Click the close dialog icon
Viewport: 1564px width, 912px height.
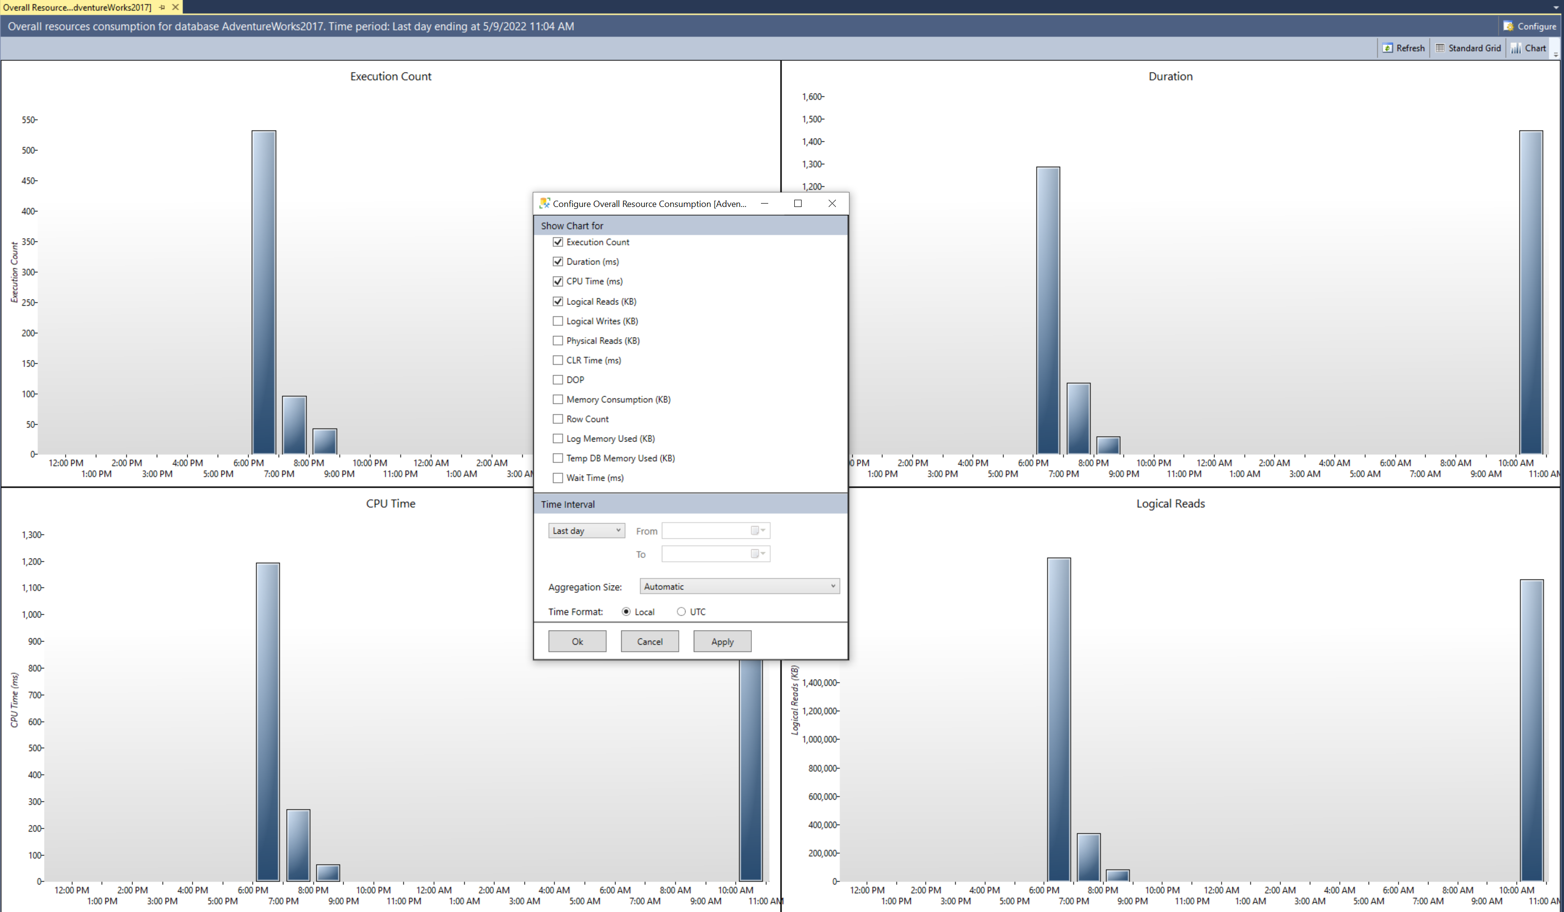coord(832,203)
